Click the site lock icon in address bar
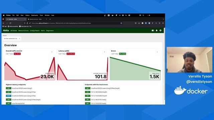The height and width of the screenshot is (120, 214). [x=27, y=23]
